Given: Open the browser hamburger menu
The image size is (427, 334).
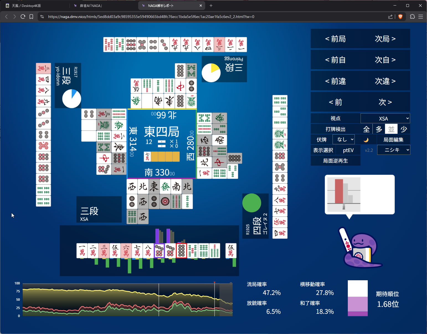Looking at the screenshot, I should coord(421,17).
